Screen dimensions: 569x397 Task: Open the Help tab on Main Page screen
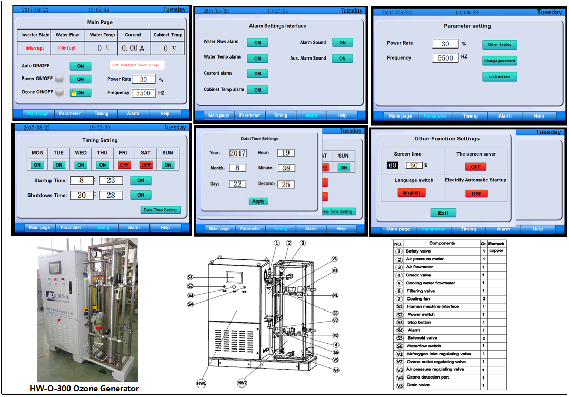point(165,113)
